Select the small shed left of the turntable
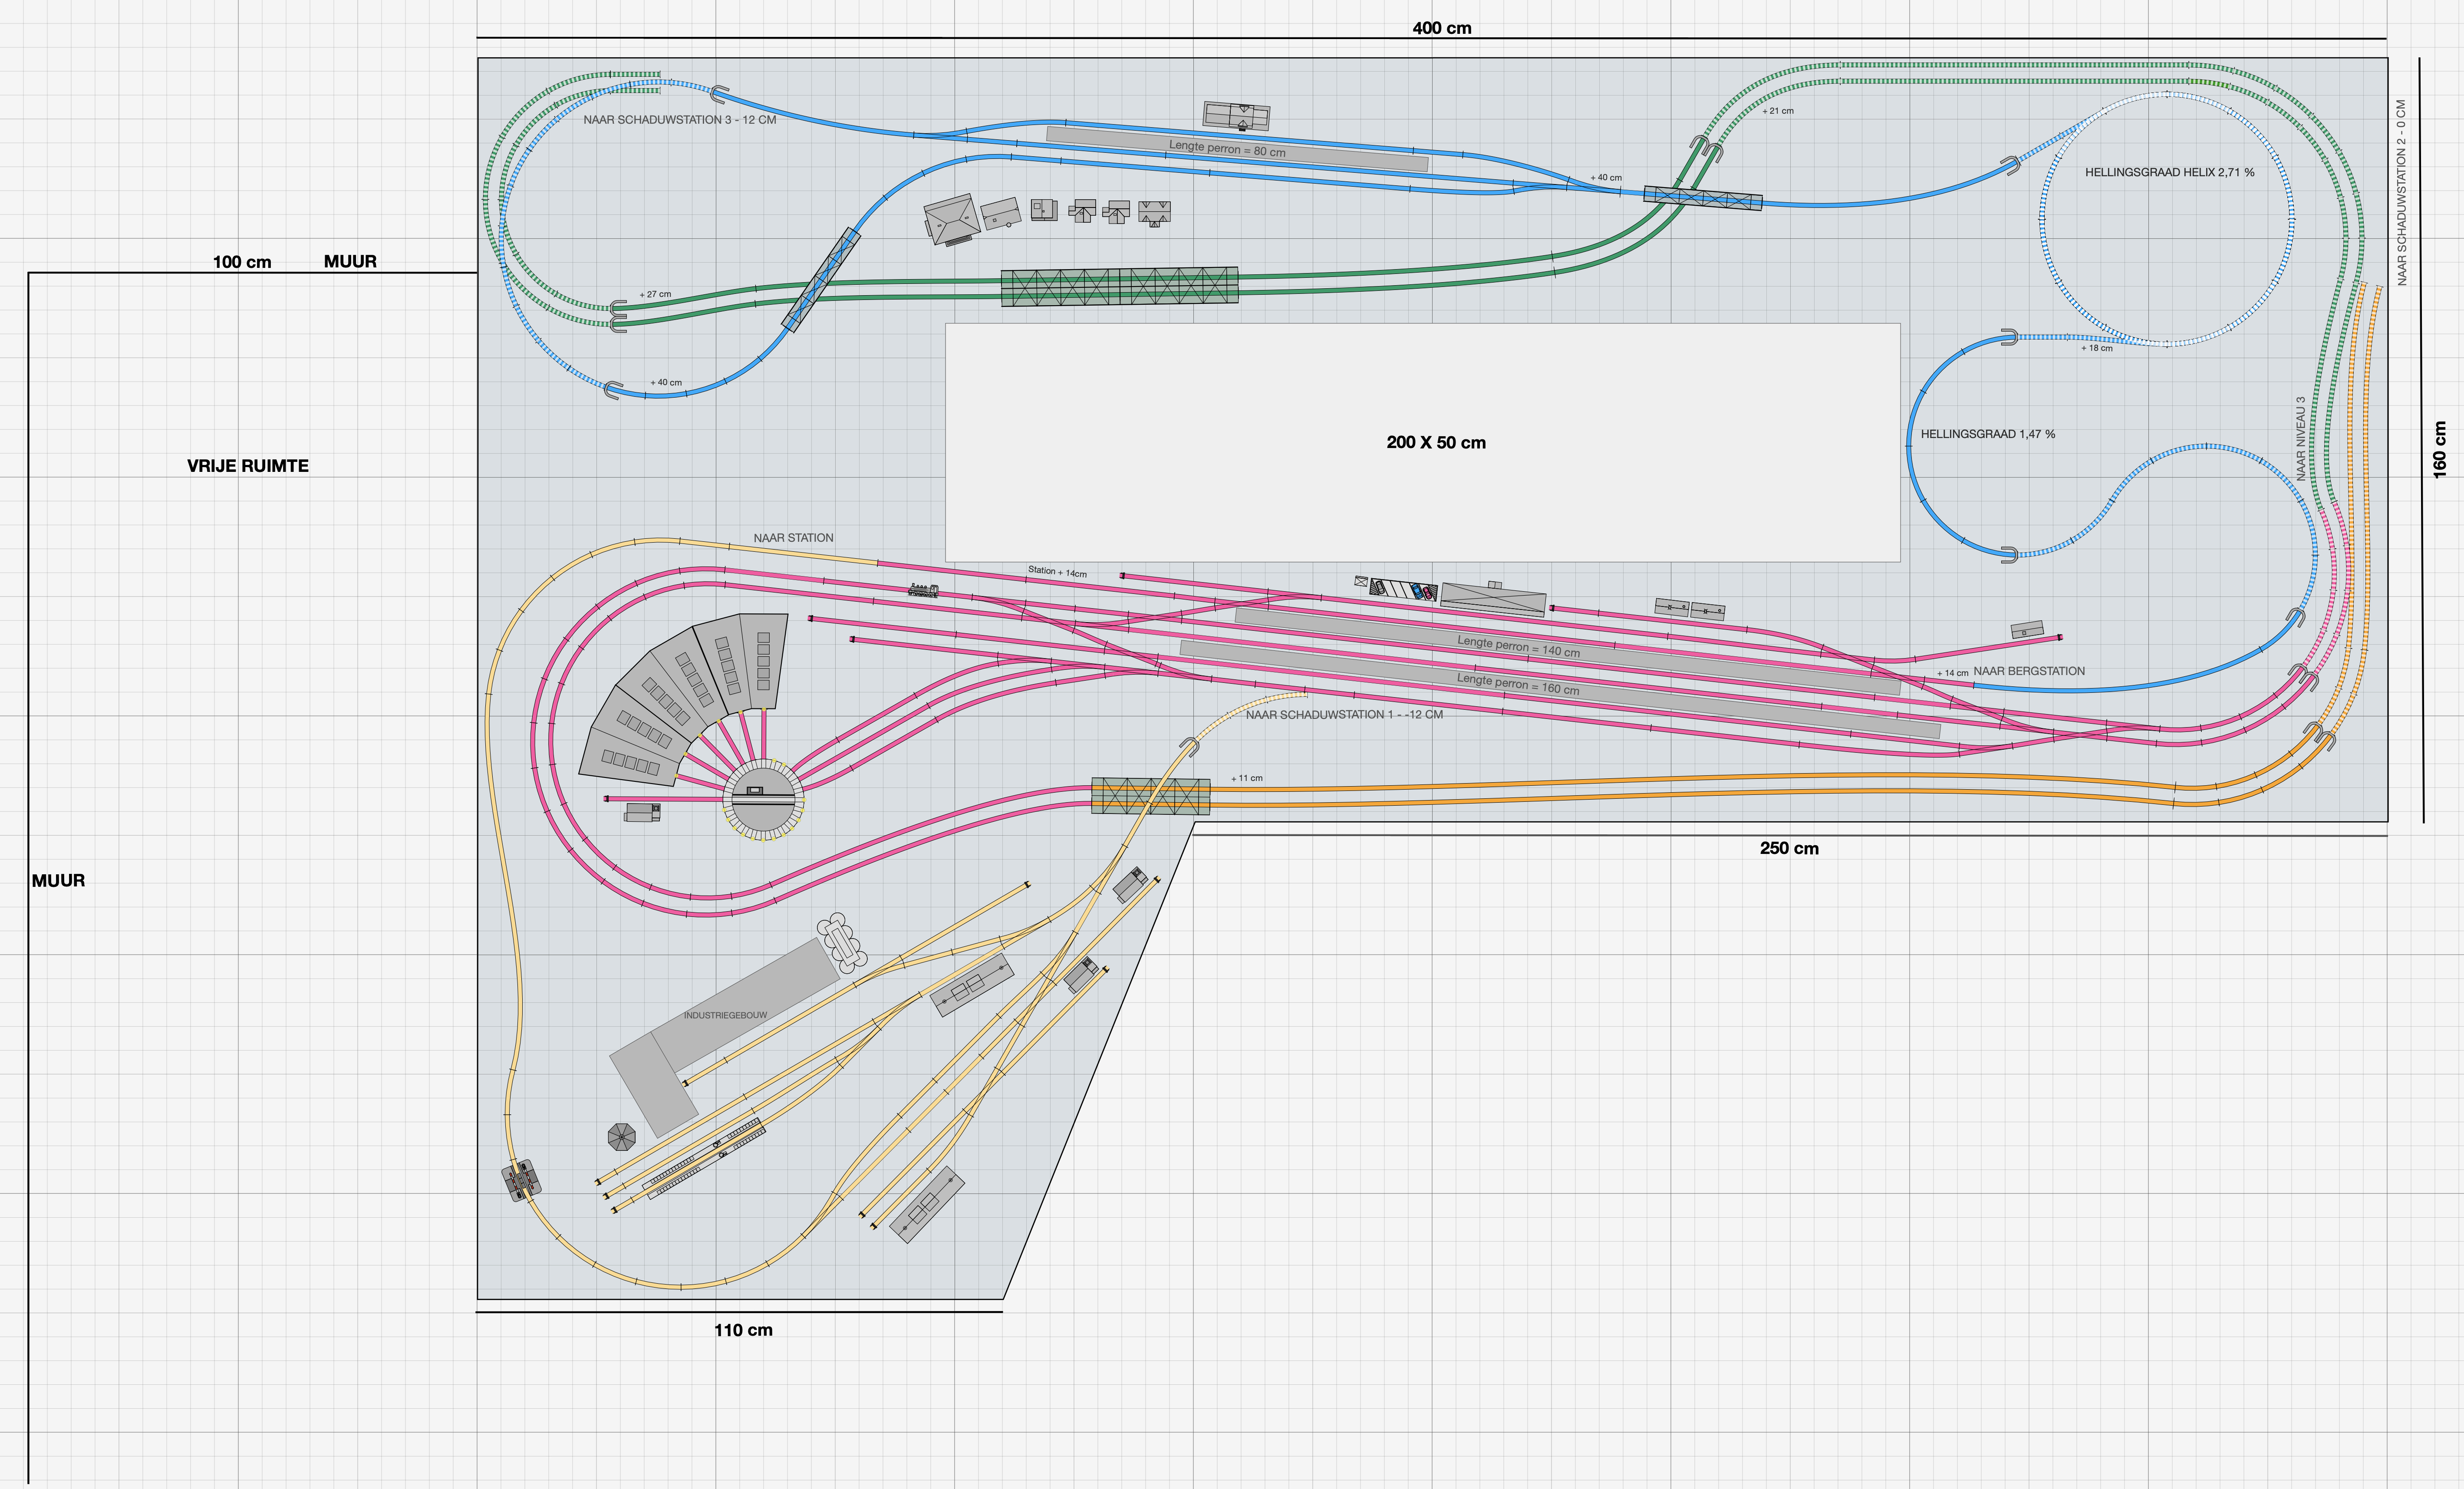The image size is (2464, 1489). pos(642,812)
